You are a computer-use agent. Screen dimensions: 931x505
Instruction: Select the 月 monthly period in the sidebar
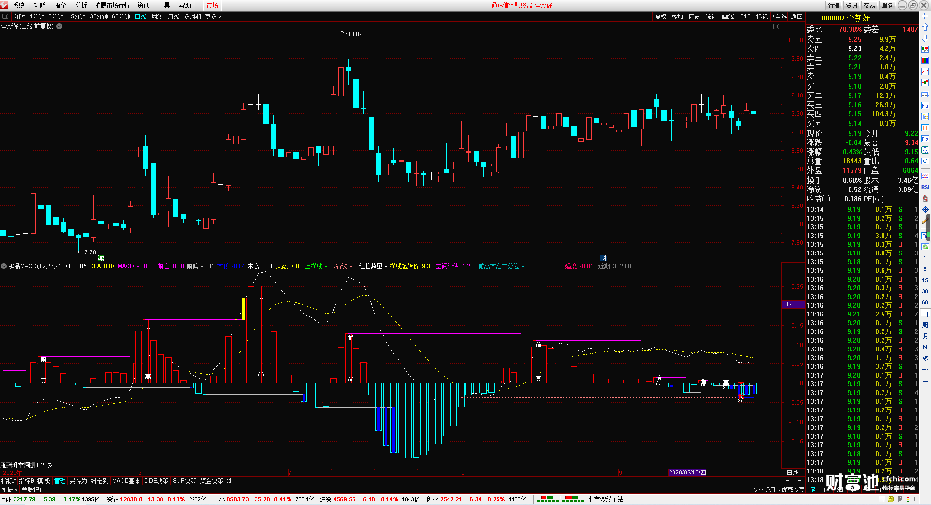coord(925,336)
